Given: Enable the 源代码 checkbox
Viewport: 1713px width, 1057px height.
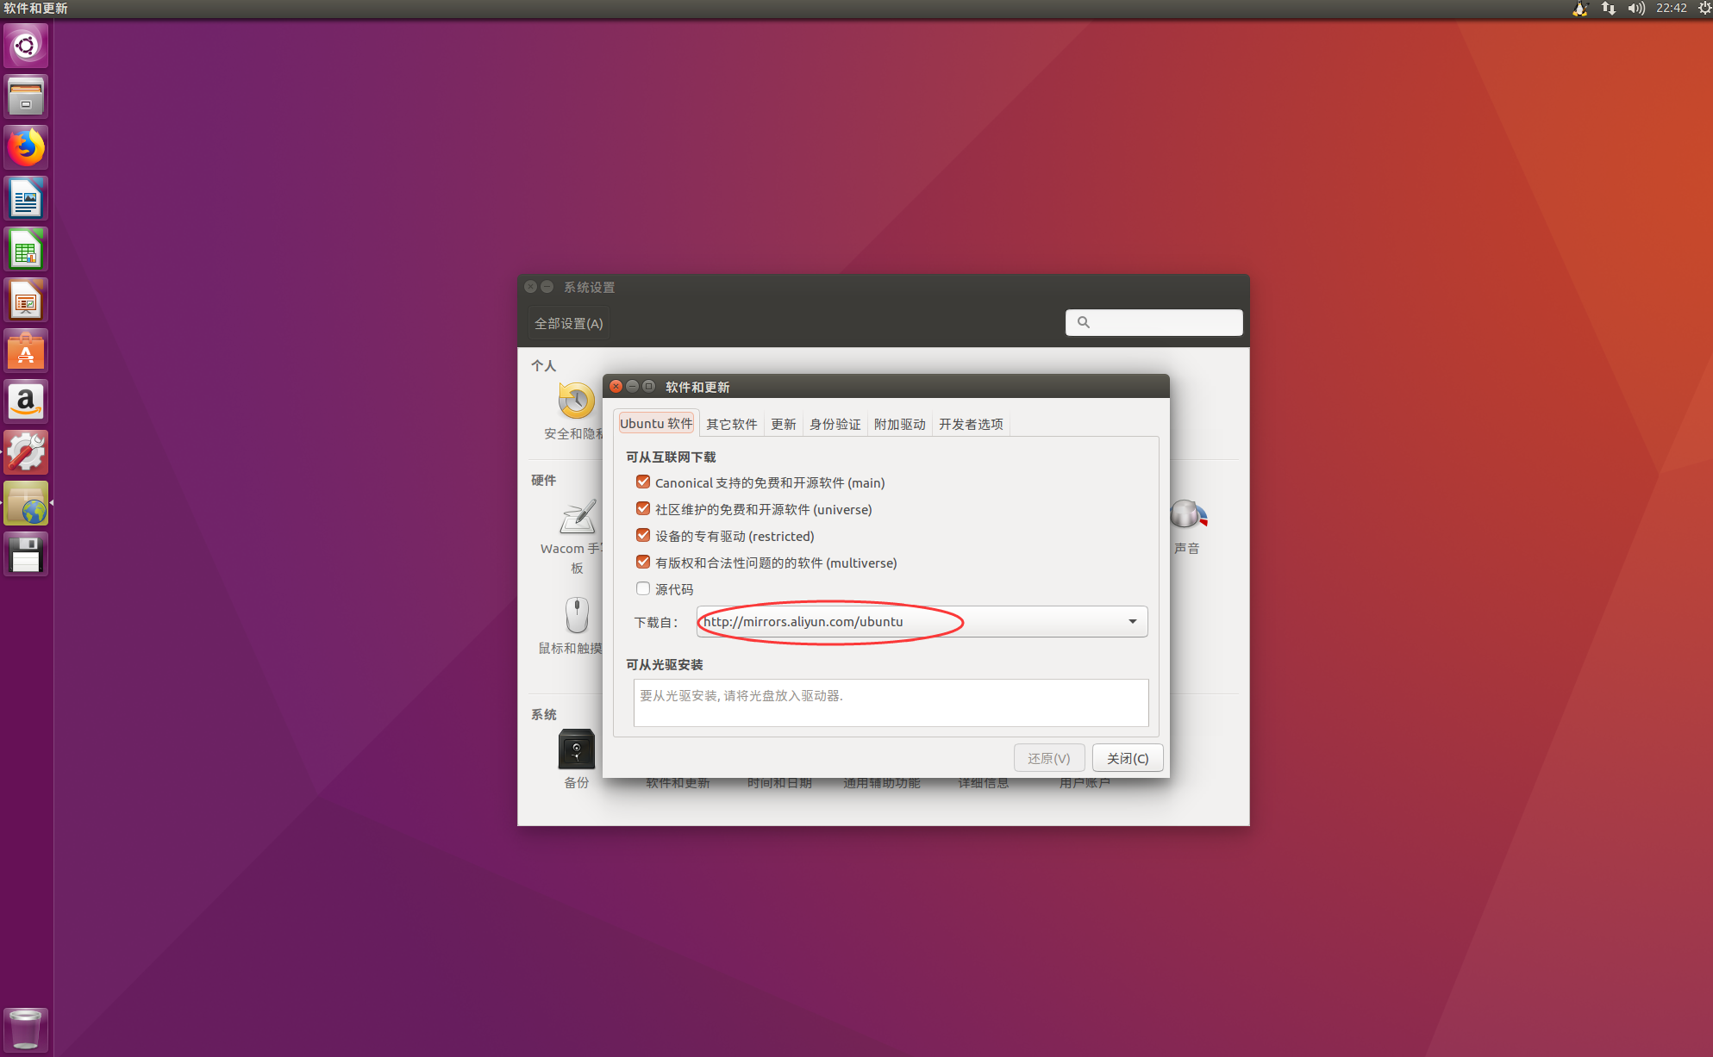Looking at the screenshot, I should (x=643, y=588).
